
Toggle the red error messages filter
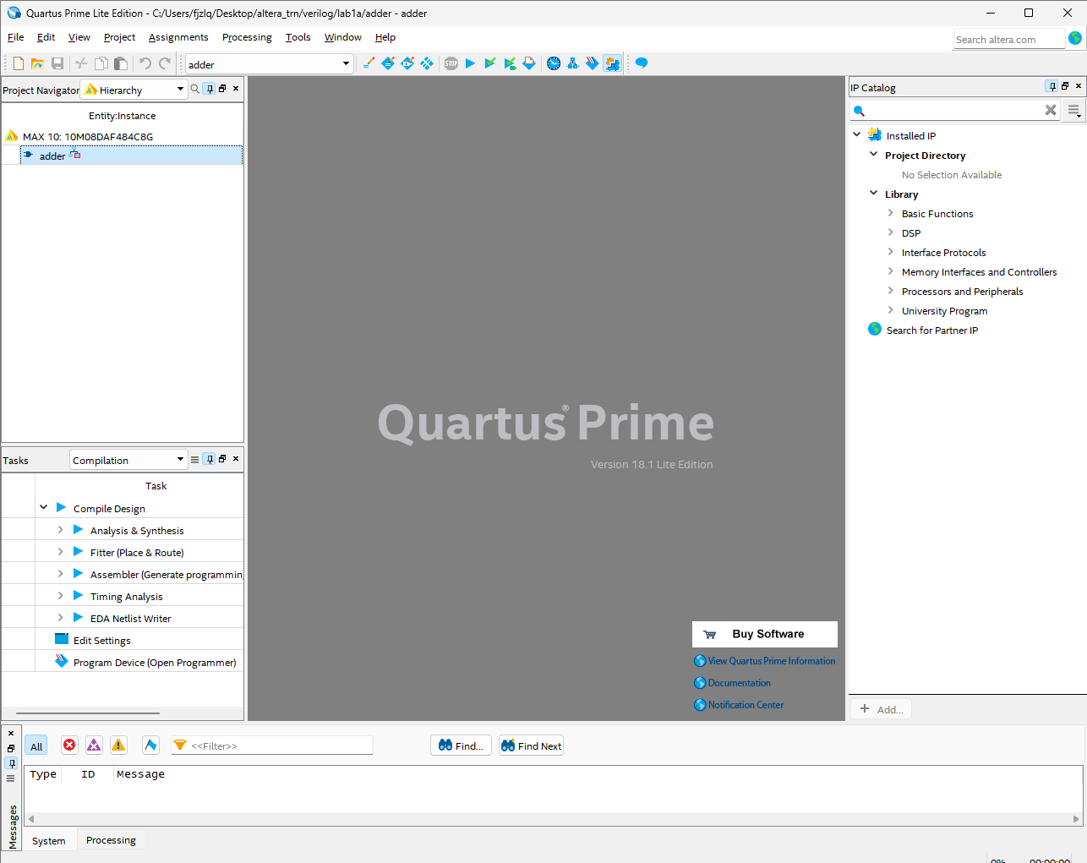69,745
